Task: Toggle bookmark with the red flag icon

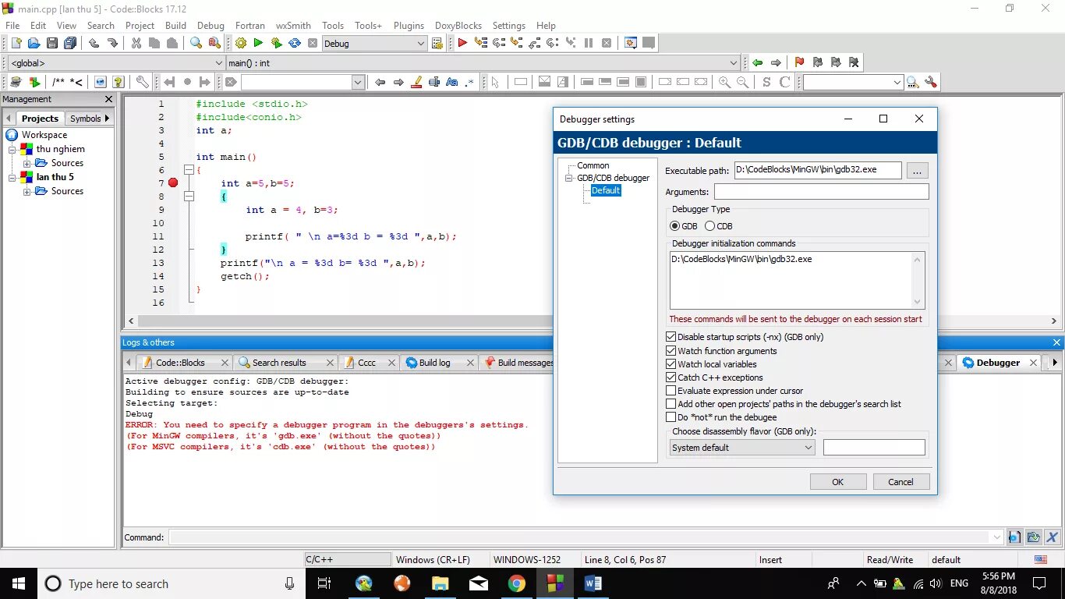Action: pos(799,62)
